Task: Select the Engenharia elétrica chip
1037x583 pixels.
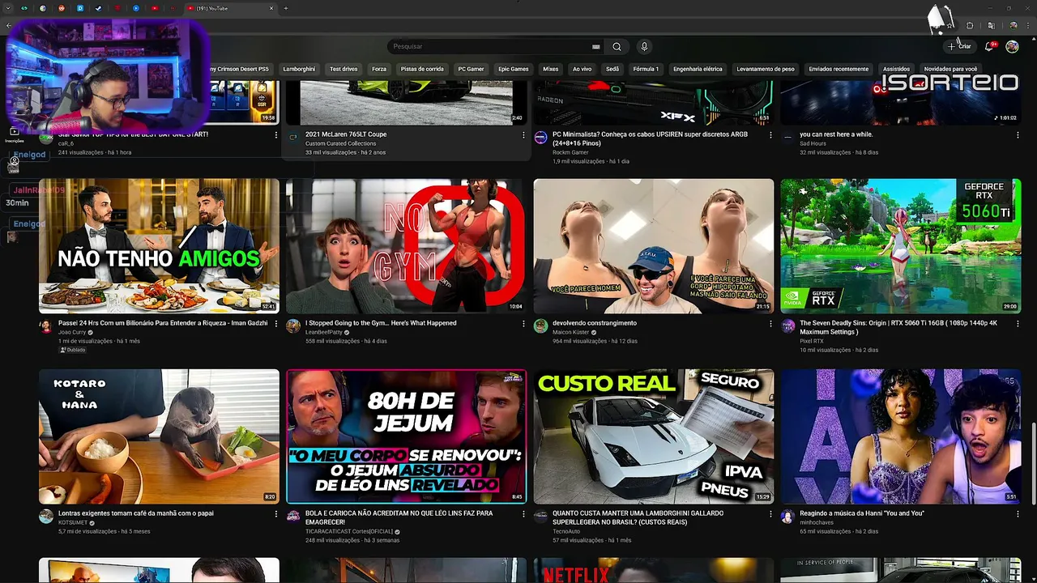Action: pos(698,69)
